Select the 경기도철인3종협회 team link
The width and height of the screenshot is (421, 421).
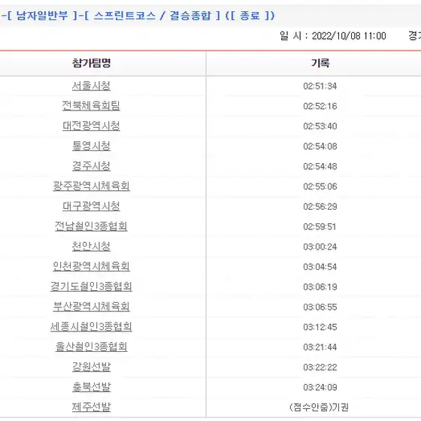coord(91,286)
